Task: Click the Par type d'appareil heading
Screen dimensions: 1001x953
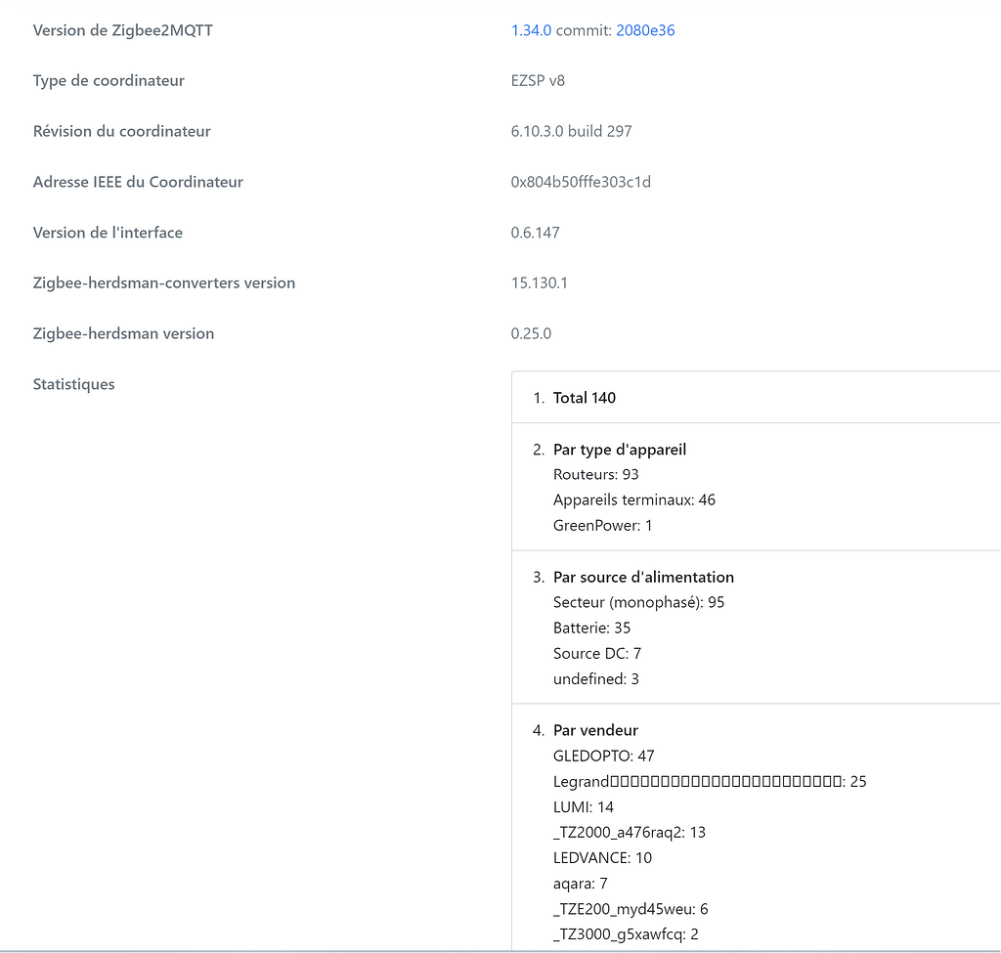Action: point(620,450)
